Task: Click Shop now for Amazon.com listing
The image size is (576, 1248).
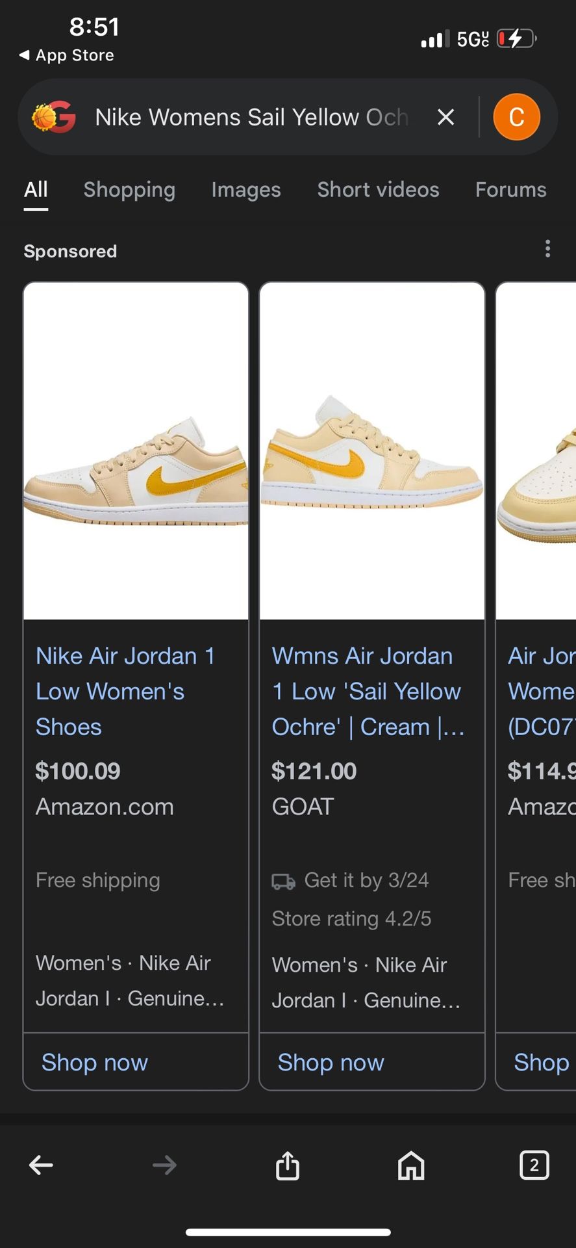Action: pyautogui.click(x=95, y=1062)
